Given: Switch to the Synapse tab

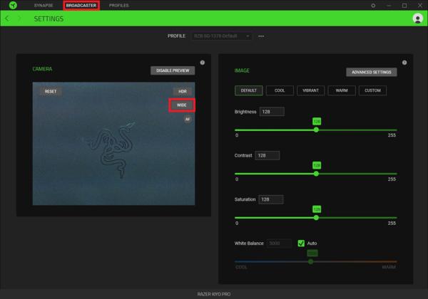Looking at the screenshot, I should coord(44,6).
